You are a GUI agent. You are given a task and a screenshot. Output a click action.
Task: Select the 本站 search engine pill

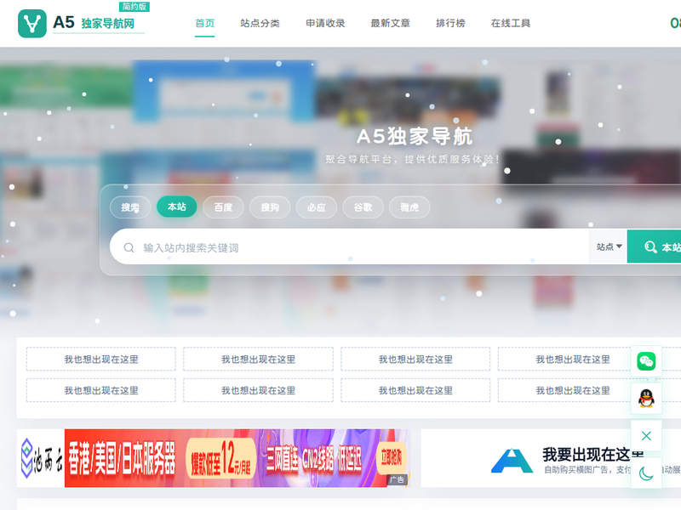(177, 207)
